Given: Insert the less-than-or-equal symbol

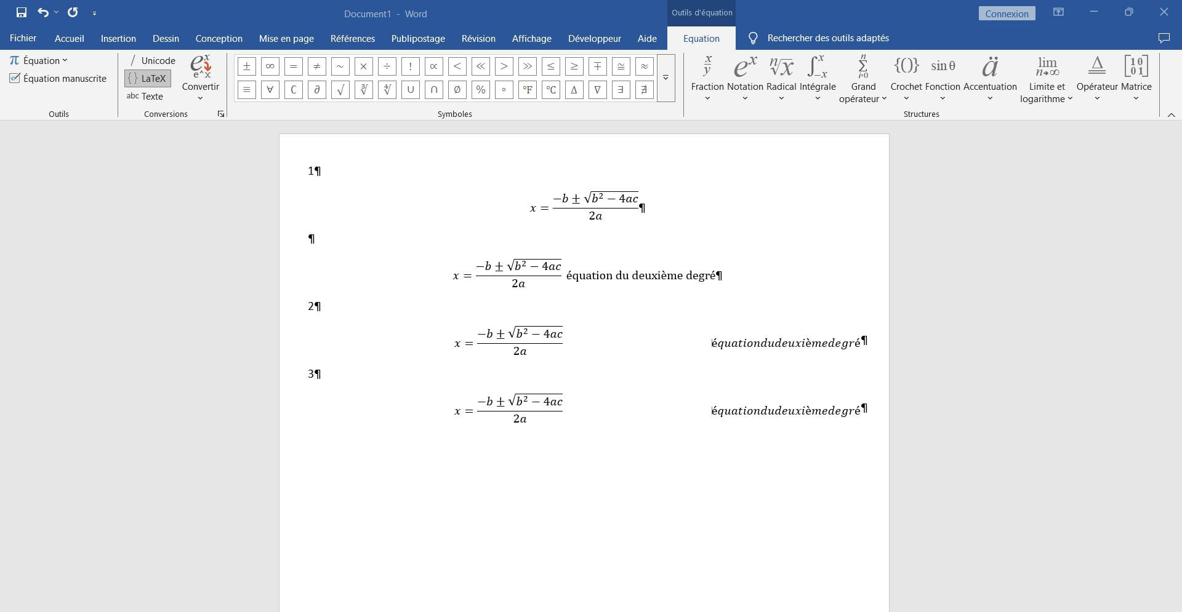Looking at the screenshot, I should [550, 66].
